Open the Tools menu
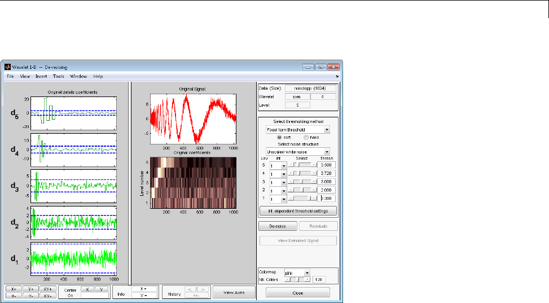This screenshot has height=303, width=549. pyautogui.click(x=59, y=76)
